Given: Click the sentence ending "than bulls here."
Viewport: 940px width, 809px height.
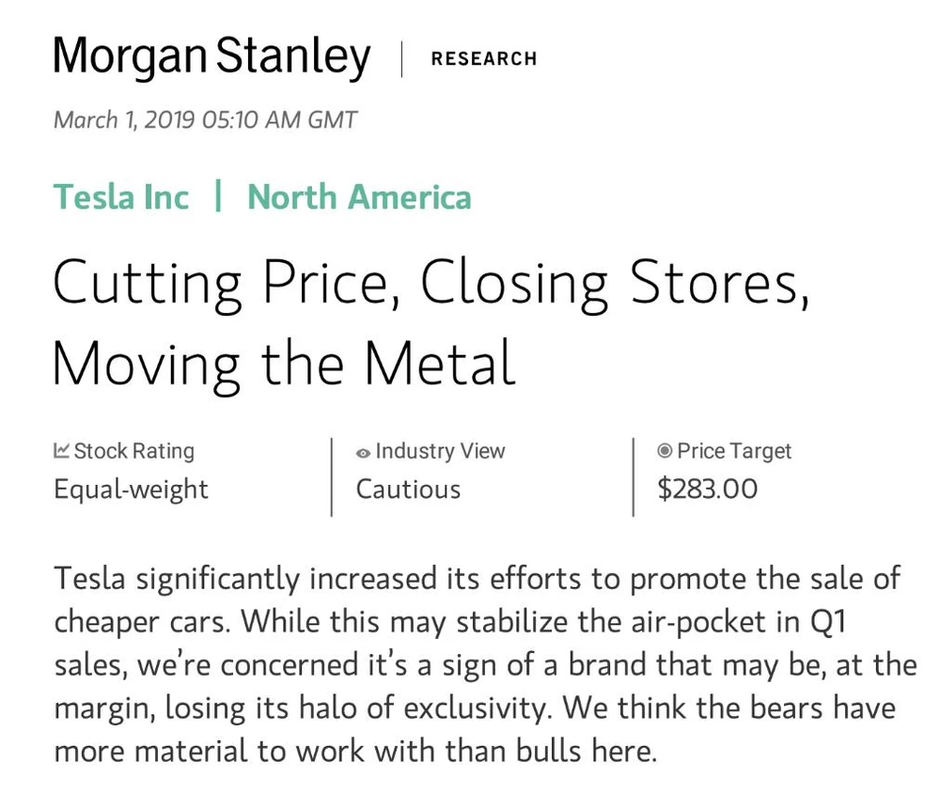Looking at the screenshot, I should (x=355, y=751).
